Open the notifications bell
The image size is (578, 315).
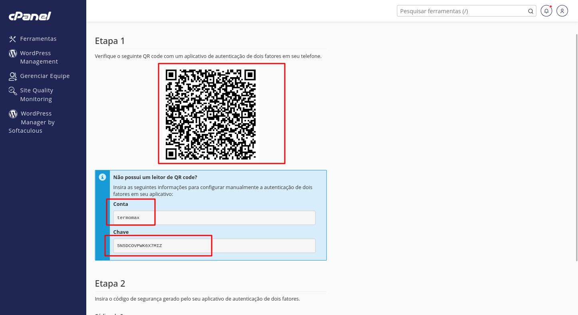(x=546, y=11)
